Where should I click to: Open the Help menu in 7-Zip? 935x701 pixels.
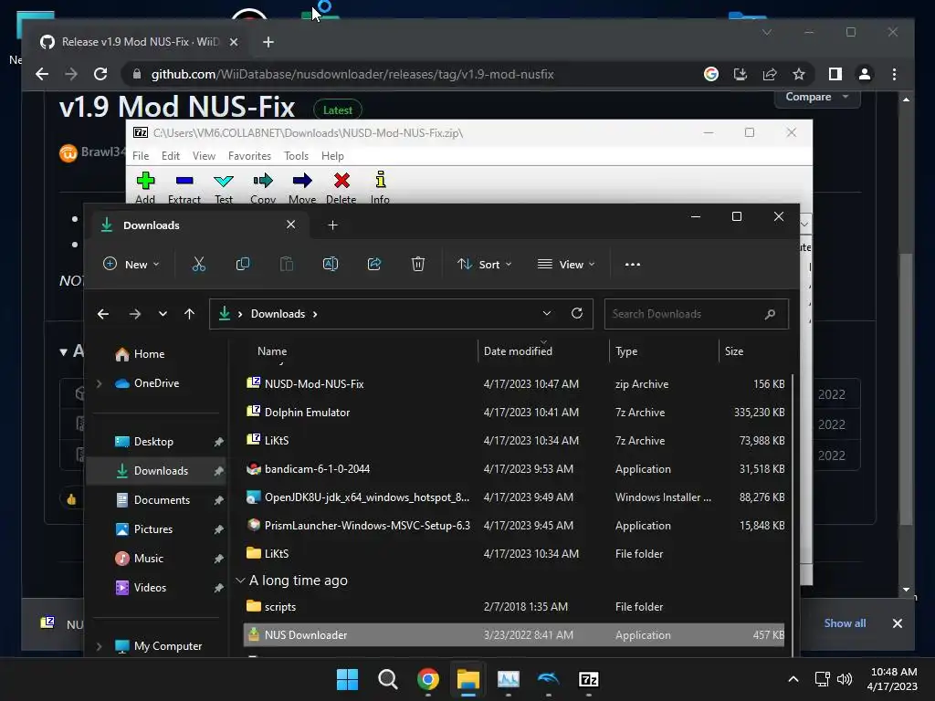pos(332,156)
